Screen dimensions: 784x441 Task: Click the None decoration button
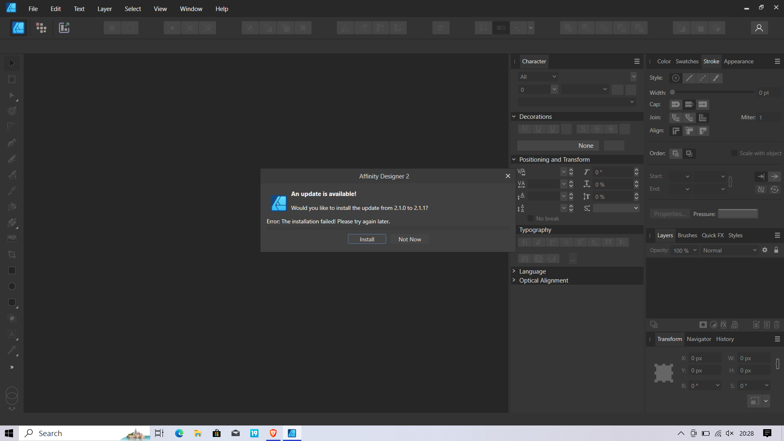(x=559, y=146)
